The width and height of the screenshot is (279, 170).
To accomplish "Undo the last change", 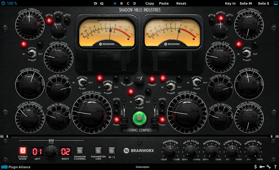I will point(95,3).
